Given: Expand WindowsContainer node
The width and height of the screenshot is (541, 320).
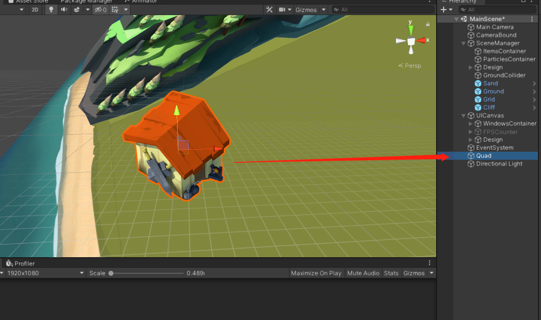Looking at the screenshot, I should point(470,124).
